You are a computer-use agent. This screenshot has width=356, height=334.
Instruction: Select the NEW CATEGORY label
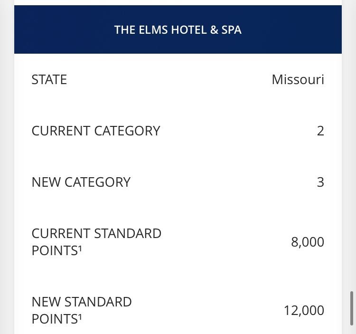[x=81, y=182]
